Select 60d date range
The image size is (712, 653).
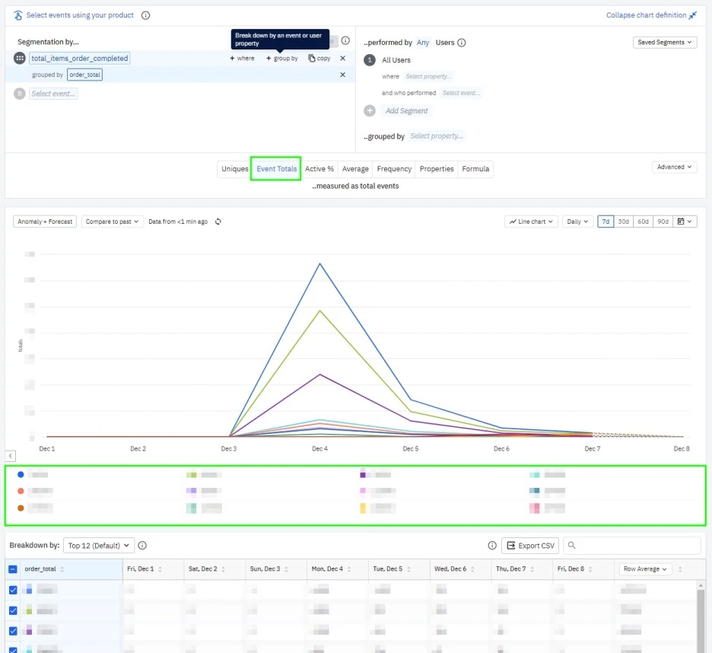pyautogui.click(x=643, y=221)
